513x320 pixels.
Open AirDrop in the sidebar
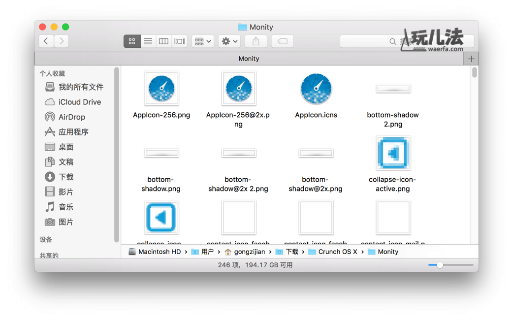pos(71,117)
